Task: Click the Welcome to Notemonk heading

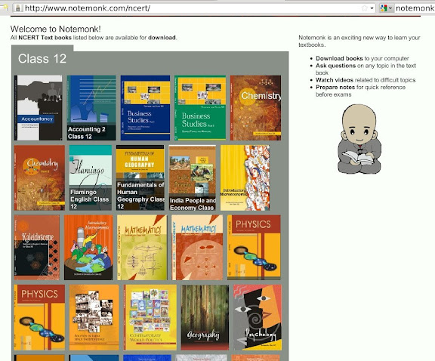Action: (55, 29)
